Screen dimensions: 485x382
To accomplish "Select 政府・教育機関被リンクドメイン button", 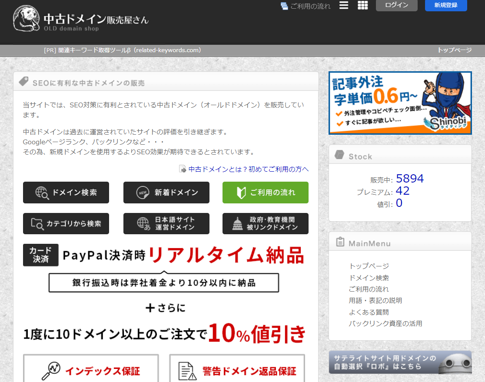I will pyautogui.click(x=265, y=224).
